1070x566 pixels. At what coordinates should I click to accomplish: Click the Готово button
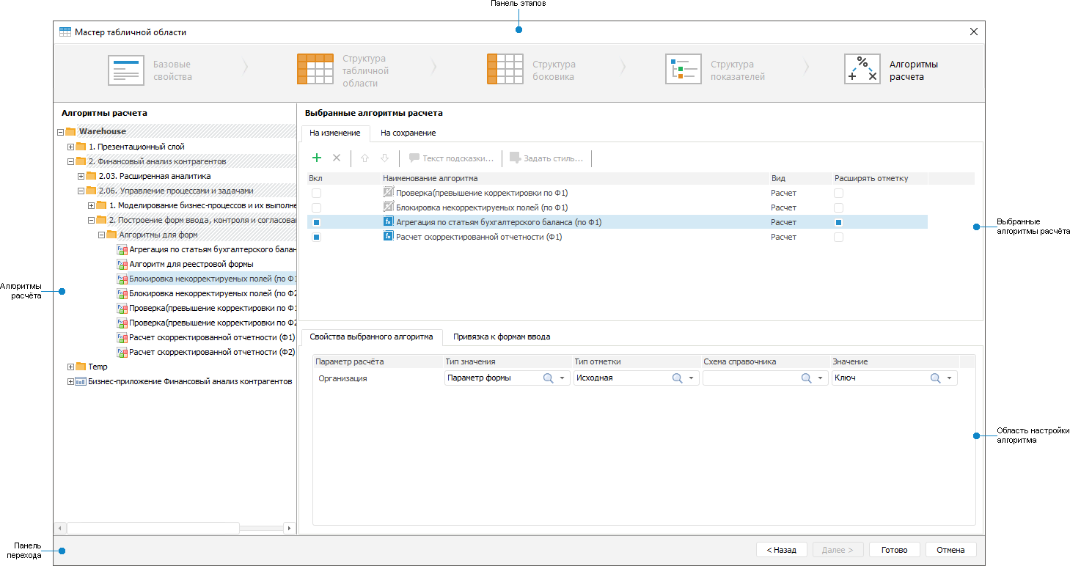(895, 550)
